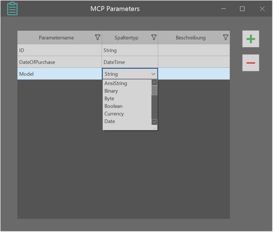
Task: Click the green plus add parameter icon
Action: (x=250, y=39)
